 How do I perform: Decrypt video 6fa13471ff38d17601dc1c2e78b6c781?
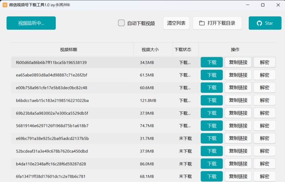pos(264,176)
